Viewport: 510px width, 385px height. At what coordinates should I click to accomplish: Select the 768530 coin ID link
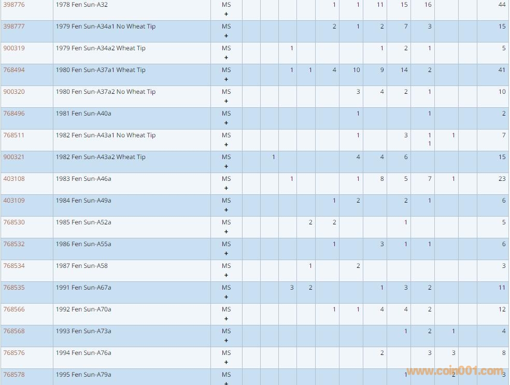pos(14,222)
